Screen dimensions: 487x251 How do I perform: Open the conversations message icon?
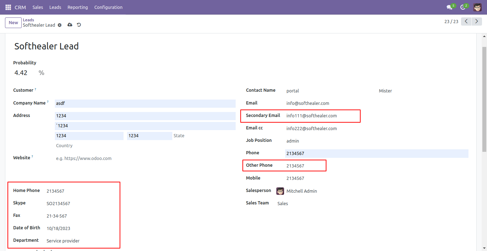[x=449, y=7]
